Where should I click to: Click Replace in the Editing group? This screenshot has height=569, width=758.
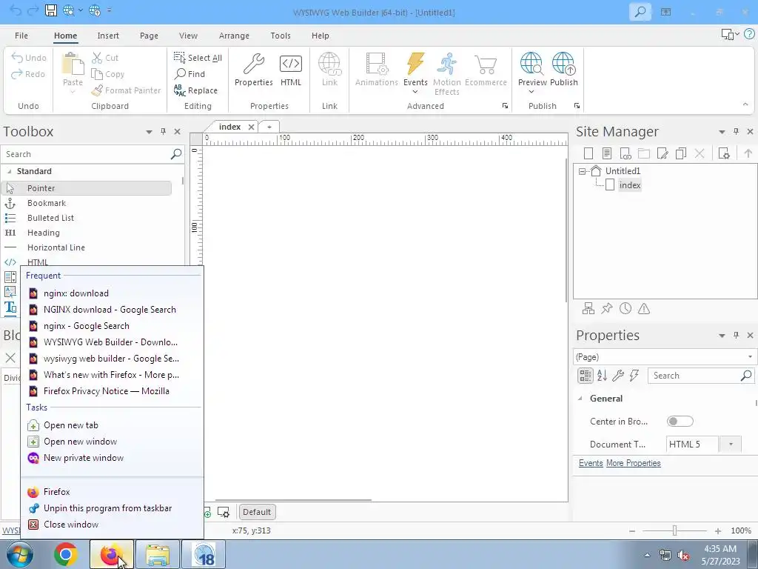pyautogui.click(x=195, y=90)
